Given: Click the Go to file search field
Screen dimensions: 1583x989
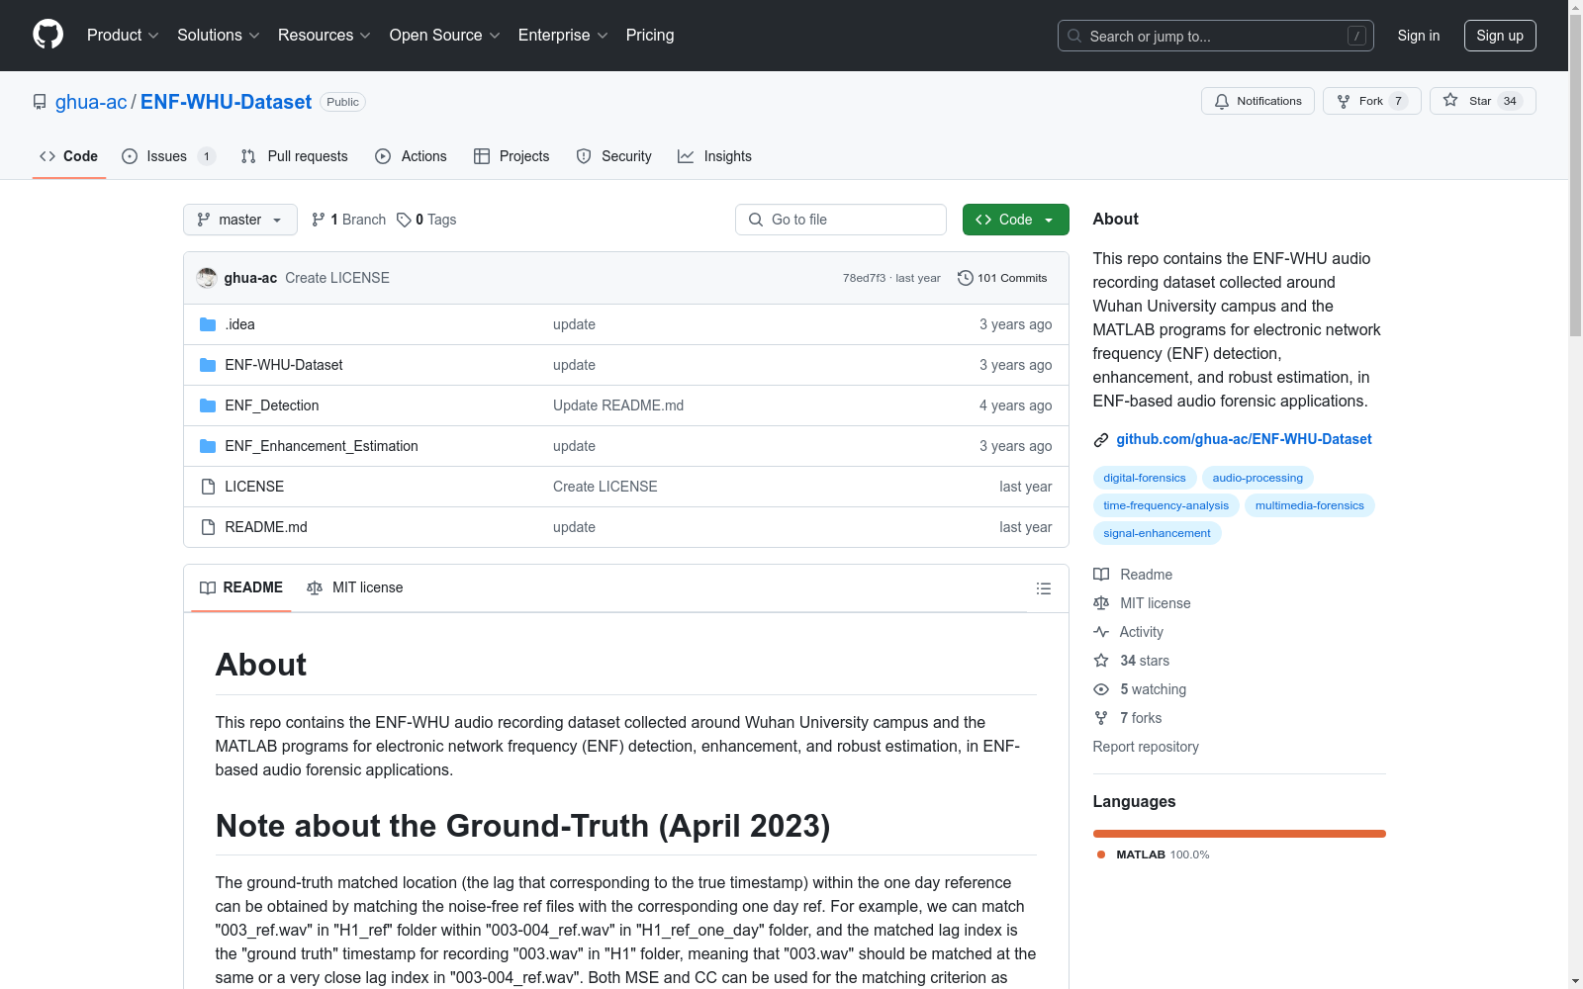Looking at the screenshot, I should (841, 220).
